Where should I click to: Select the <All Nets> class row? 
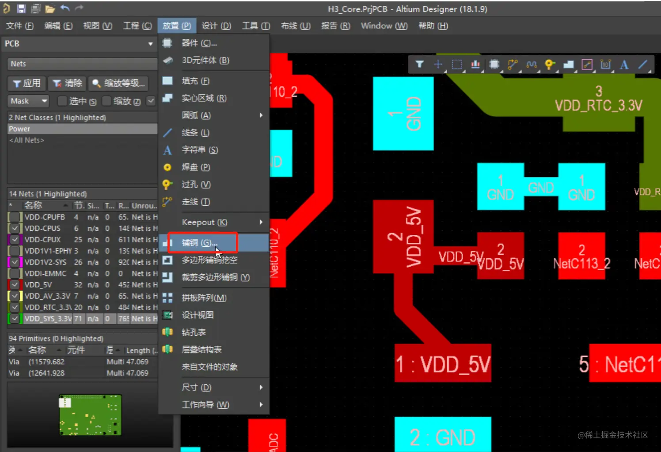coord(82,140)
